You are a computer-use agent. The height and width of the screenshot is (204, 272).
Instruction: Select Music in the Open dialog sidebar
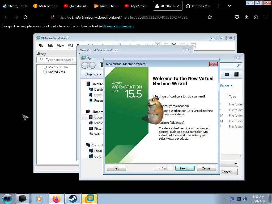pos(96,123)
